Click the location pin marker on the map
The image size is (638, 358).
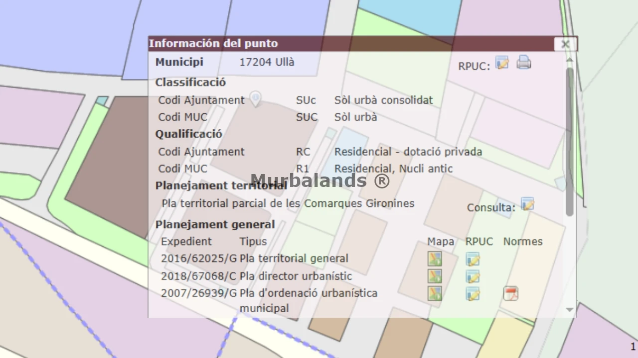[255, 98]
